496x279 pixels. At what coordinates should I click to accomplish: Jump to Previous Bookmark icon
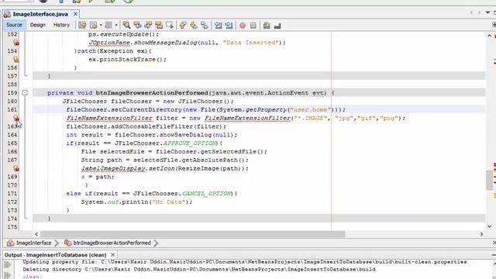(183, 25)
